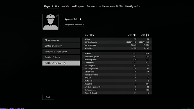Go to the Boosters tab
The height and width of the screenshot is (109, 194).
click(x=92, y=6)
